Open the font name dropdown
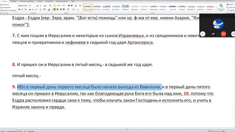The height and width of the screenshot is (132, 235). pos(28,6)
